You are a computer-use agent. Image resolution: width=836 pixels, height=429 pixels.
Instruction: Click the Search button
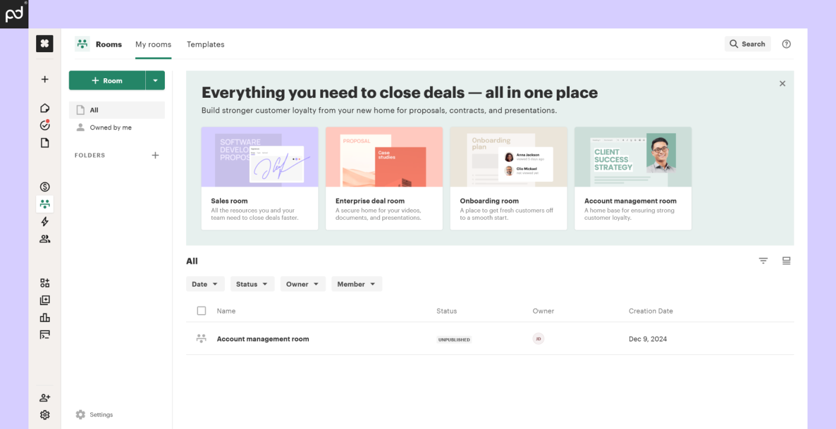[747, 44]
